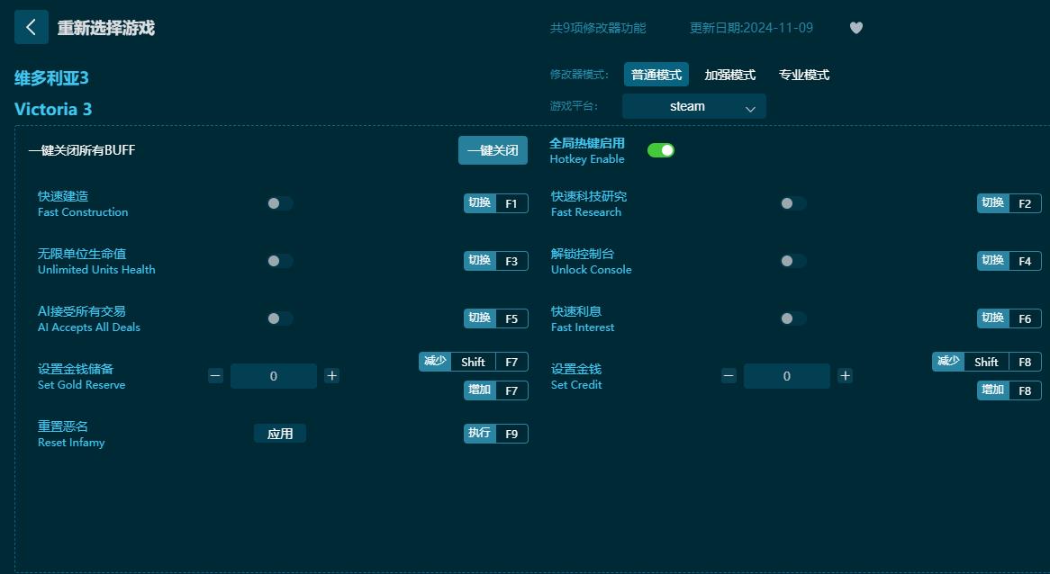Click the minus icon beside Set Credit
Viewport: 1050px width, 574px height.
(x=728, y=376)
